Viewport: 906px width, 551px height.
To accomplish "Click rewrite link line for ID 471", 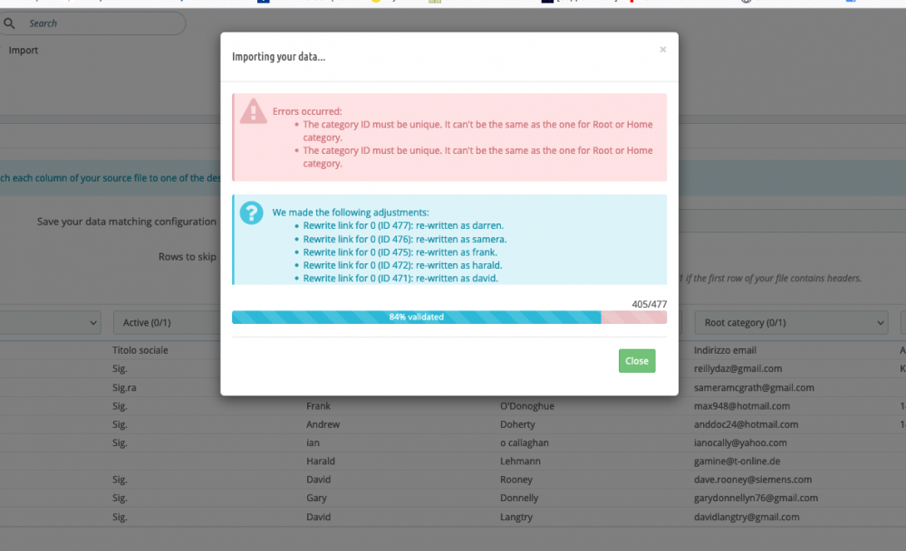I will pyautogui.click(x=400, y=278).
